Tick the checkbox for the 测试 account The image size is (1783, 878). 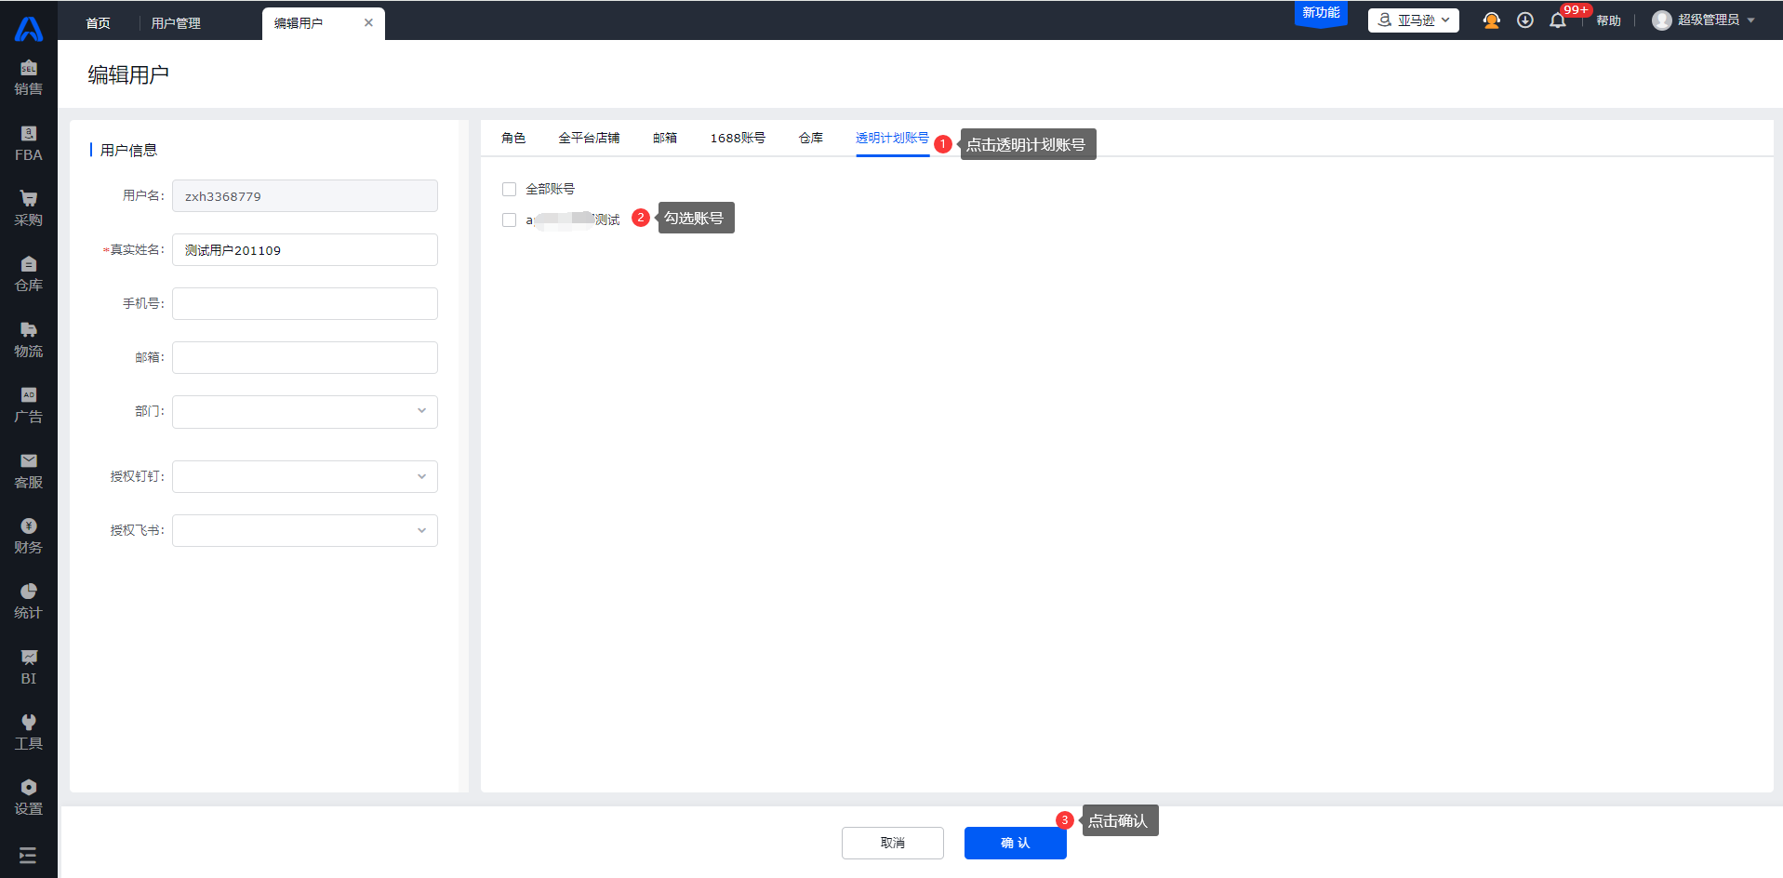[509, 220]
